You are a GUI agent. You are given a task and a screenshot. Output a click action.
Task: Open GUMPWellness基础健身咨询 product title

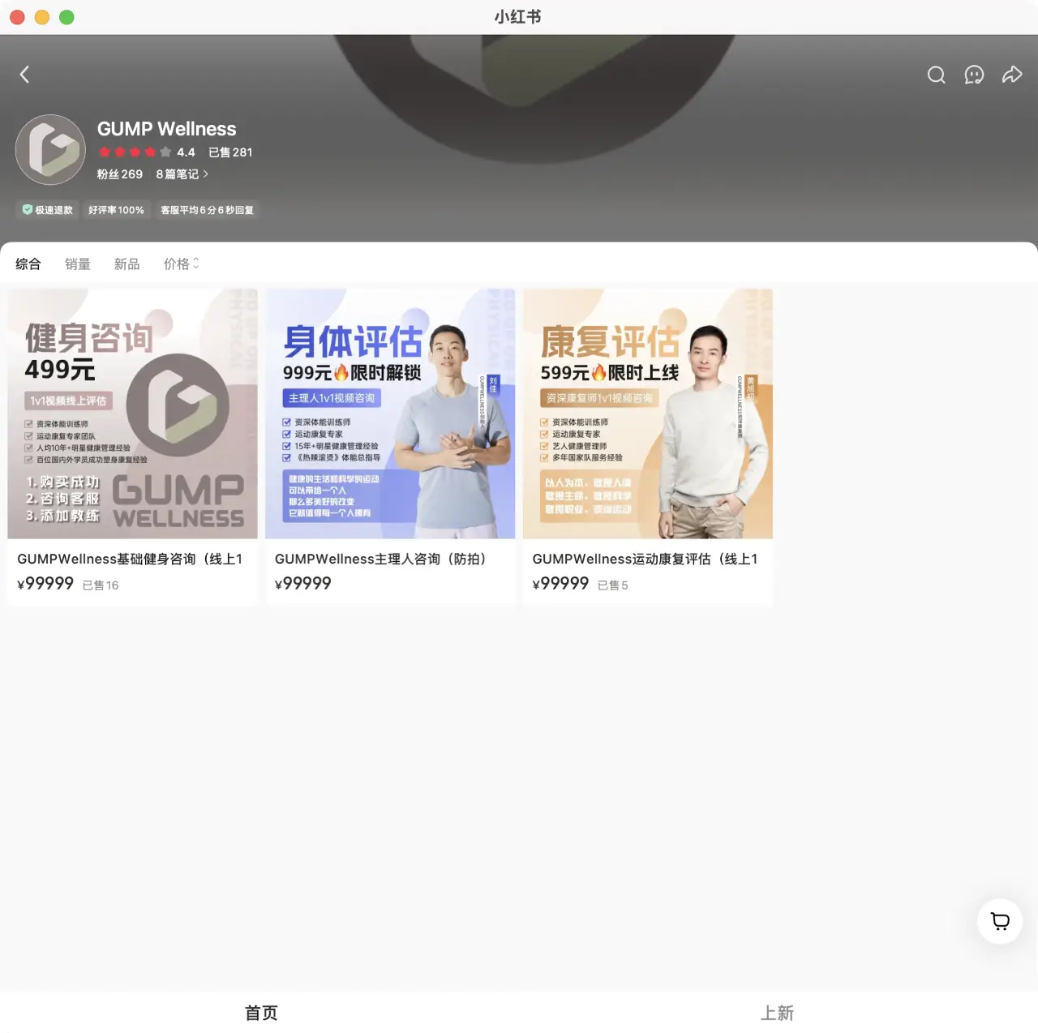tap(130, 559)
